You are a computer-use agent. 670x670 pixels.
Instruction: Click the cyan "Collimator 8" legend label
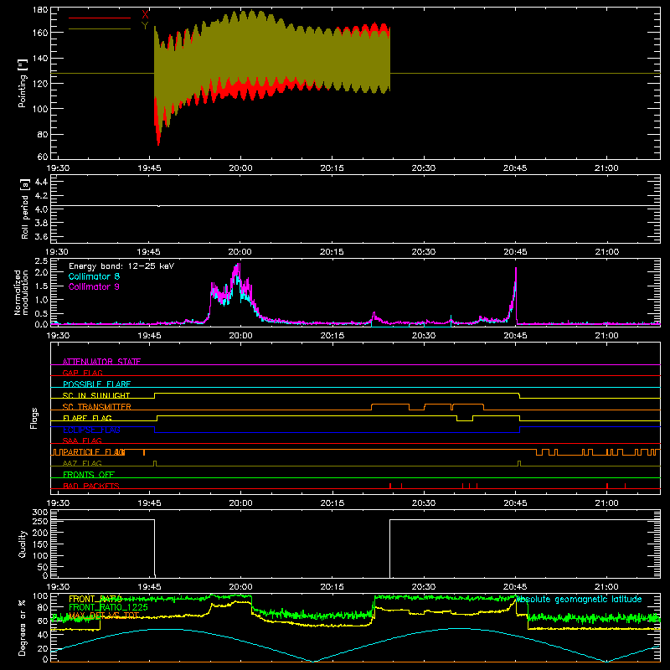pyautogui.click(x=94, y=276)
